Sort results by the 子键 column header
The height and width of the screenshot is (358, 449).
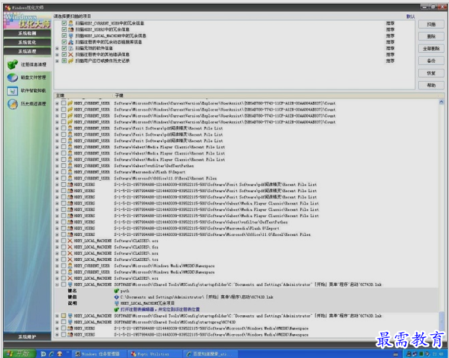coord(275,95)
